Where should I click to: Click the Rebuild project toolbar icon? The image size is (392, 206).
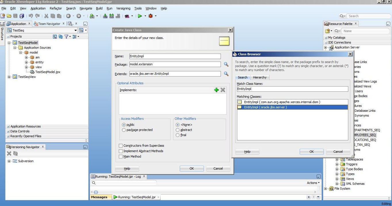(111, 16)
